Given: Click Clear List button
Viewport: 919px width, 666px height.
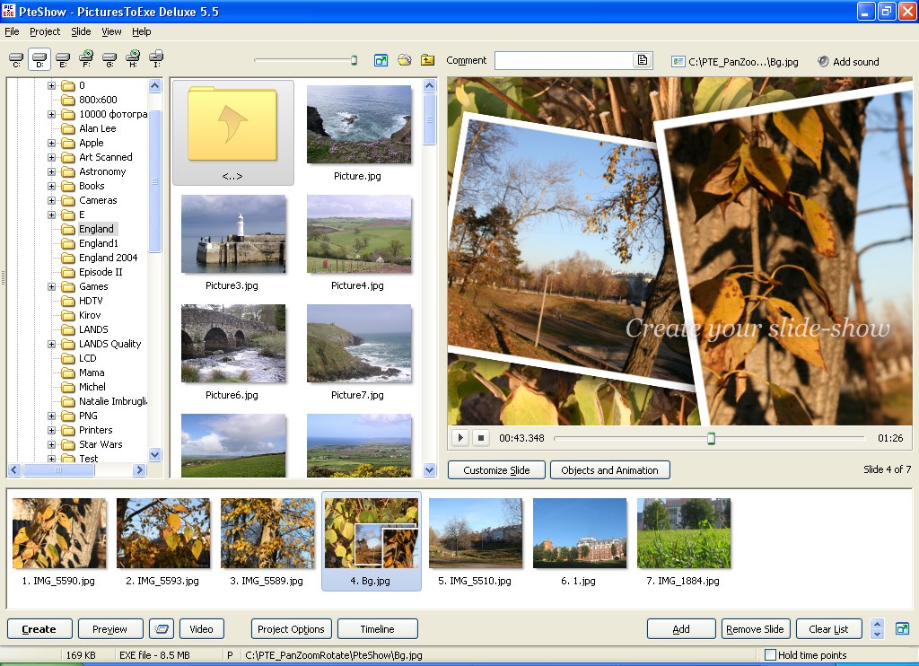Looking at the screenshot, I should 828,629.
